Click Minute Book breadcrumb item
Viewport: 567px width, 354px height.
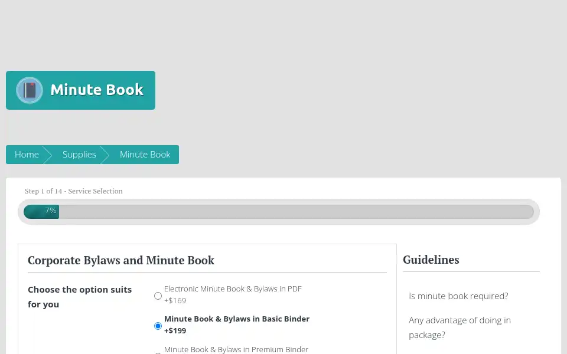point(145,155)
